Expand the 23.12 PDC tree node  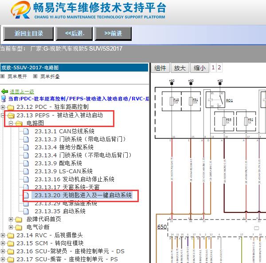point(3,107)
